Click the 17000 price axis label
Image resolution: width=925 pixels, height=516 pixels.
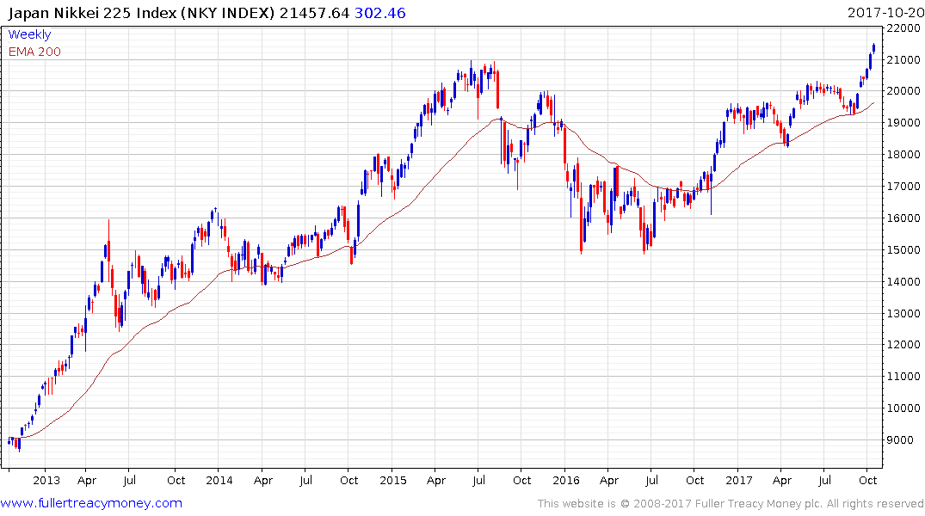point(903,187)
